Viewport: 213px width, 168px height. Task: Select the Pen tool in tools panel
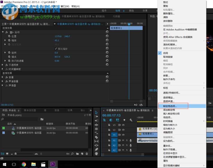[x=96, y=149]
